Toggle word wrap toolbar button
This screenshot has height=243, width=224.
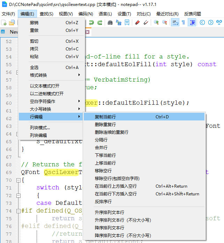175,22
